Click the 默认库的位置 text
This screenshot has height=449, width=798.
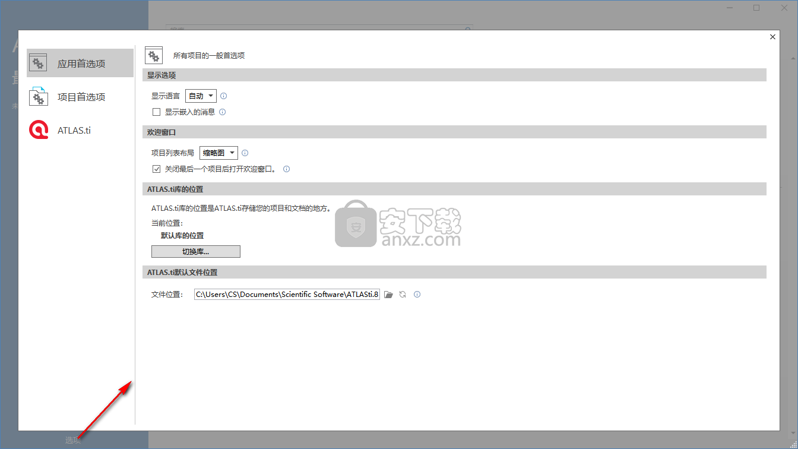click(x=182, y=236)
